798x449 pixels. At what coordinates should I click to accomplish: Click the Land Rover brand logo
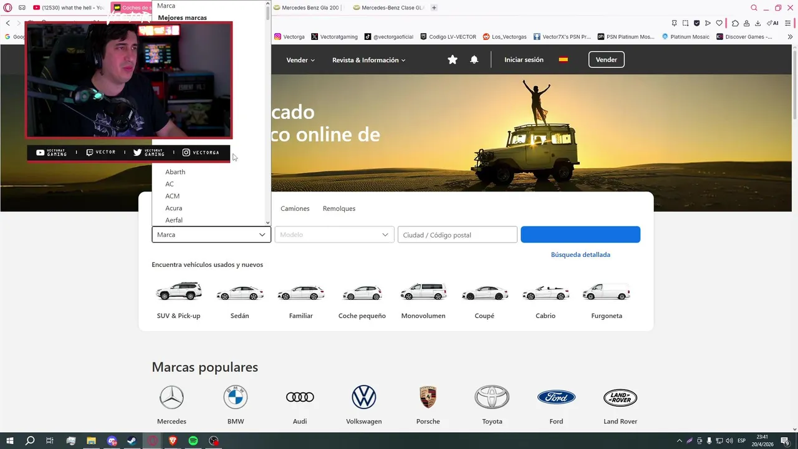620,397
